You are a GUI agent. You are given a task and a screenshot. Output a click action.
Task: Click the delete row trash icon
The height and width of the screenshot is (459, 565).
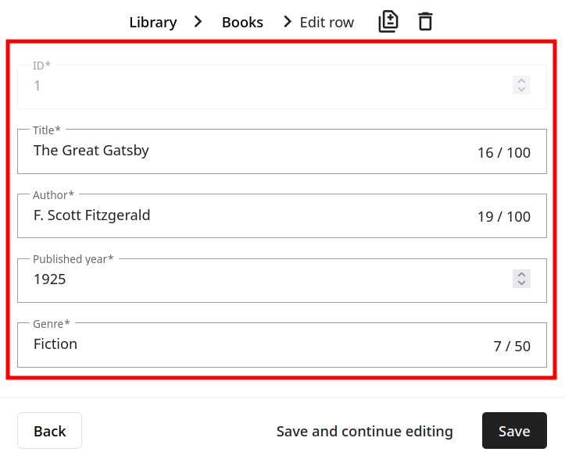pos(425,22)
